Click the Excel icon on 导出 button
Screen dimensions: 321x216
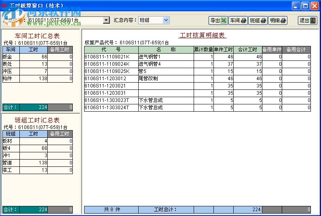tap(224, 21)
